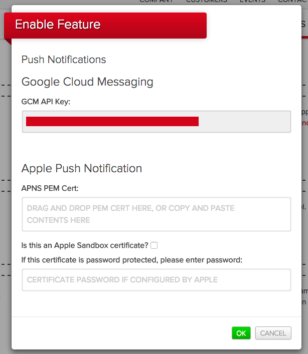Viewport: 308px width, 354px height.
Task: Click the Google Cloud Messaging heading
Action: 87,82
